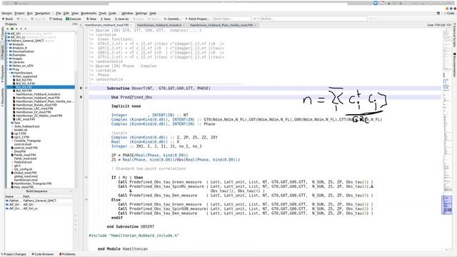Open the Project menu
Image resolution: width=457 pixels, height=257 pixels.
[x=19, y=14]
